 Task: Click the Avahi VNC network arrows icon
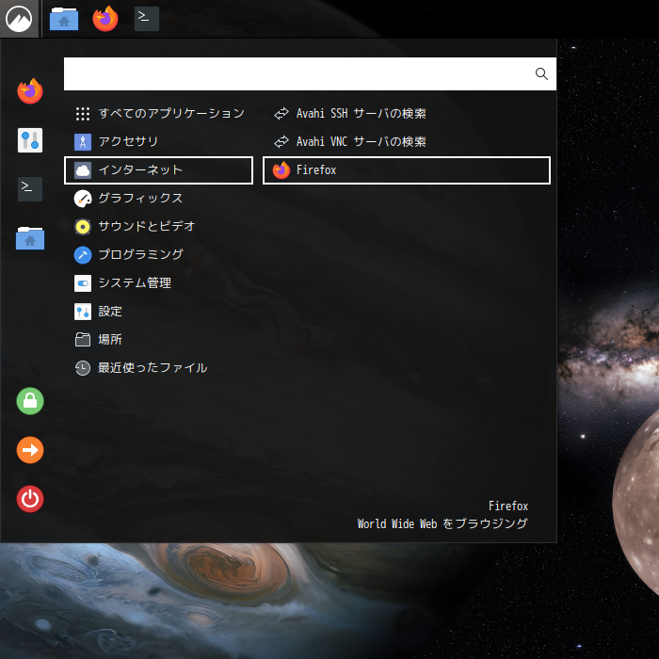(x=281, y=141)
